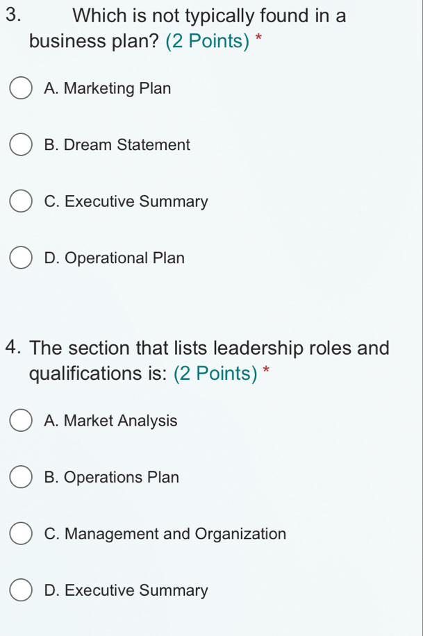This screenshot has height=636, width=423.
Task: Tick the Management and Organization radio button
Action: (22, 534)
